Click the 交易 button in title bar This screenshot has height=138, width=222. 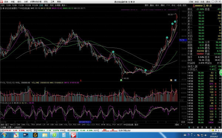pyautogui.click(x=202, y=2)
